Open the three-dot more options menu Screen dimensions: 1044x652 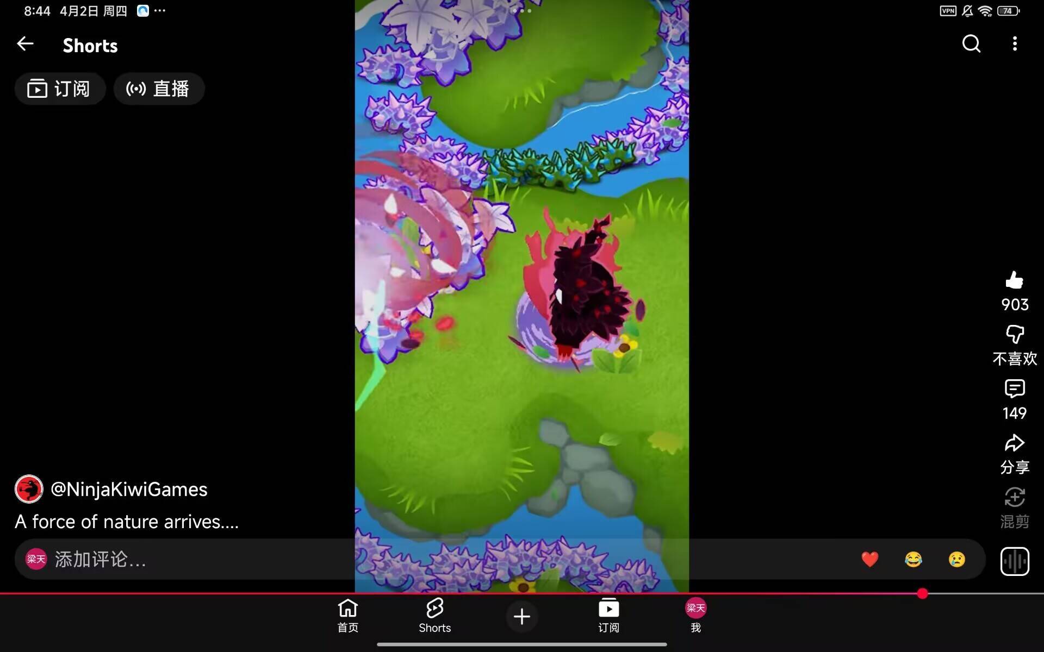1015,44
